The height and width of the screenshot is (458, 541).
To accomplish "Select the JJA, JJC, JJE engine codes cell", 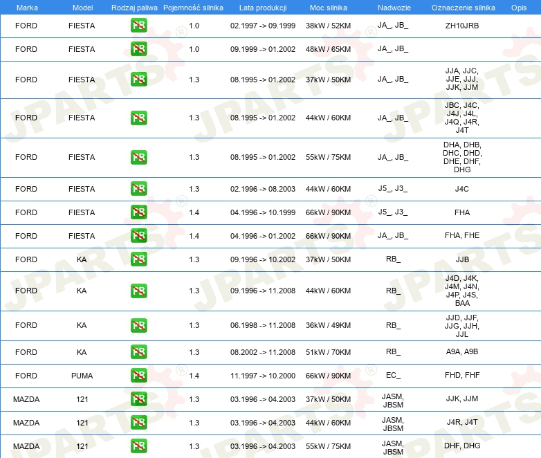I will [x=462, y=79].
